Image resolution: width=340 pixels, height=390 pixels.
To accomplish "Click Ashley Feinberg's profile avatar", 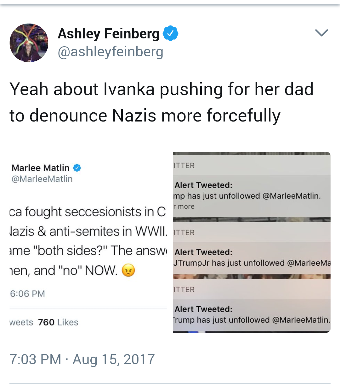I will (x=29, y=43).
